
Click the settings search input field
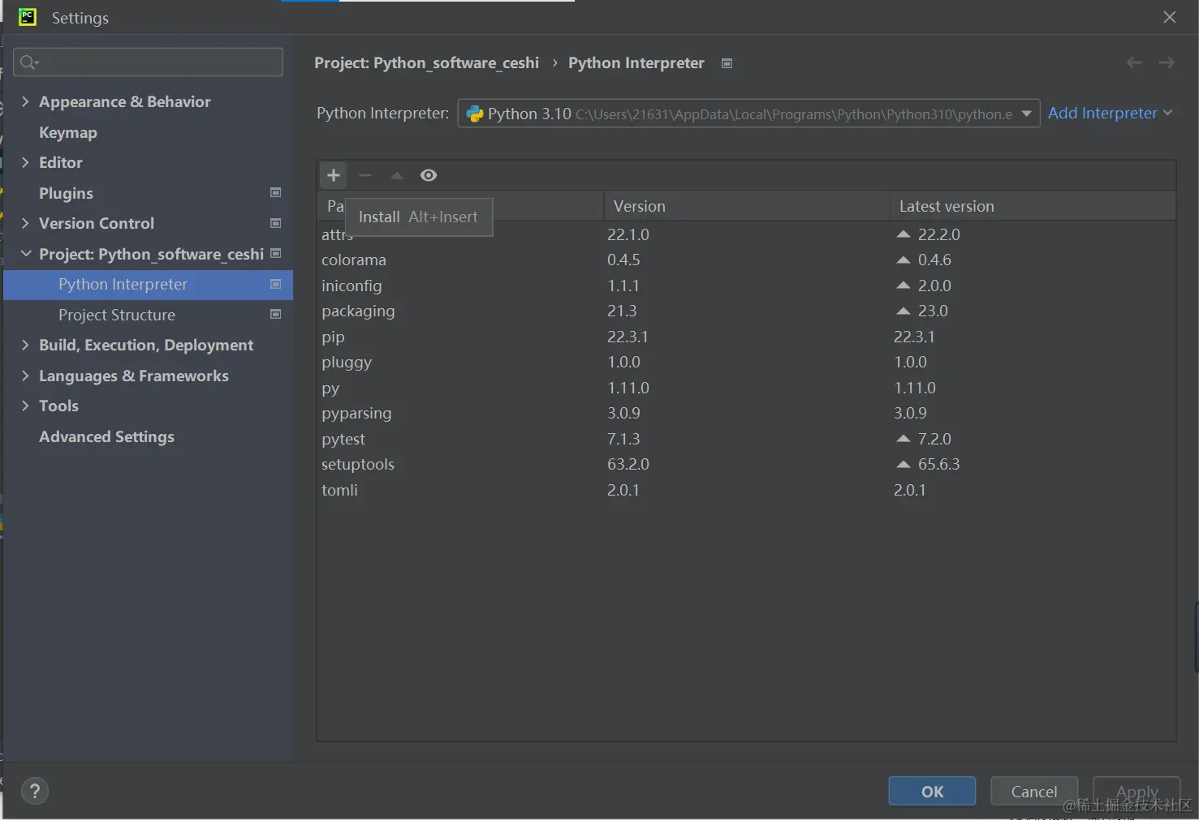[x=148, y=62]
